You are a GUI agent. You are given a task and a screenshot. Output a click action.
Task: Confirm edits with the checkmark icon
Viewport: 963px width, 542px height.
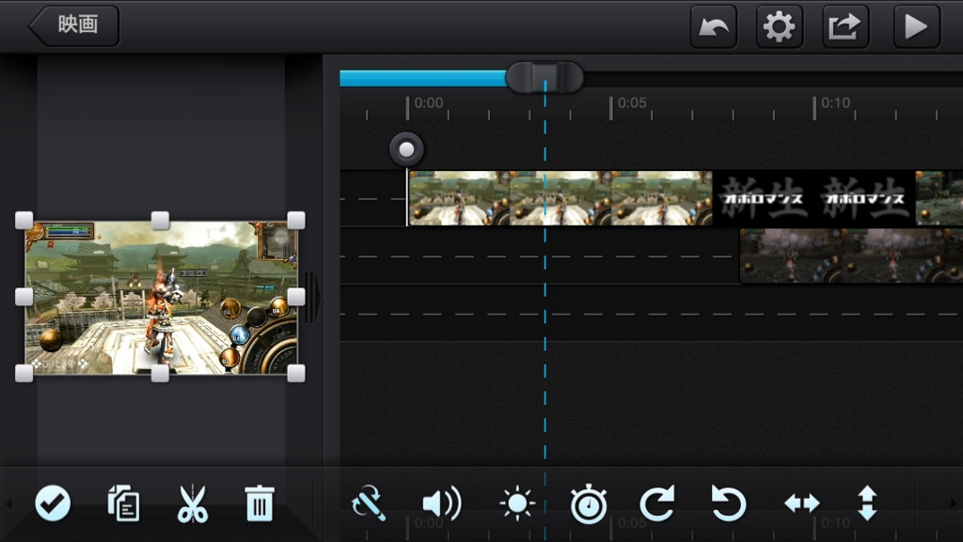click(53, 503)
